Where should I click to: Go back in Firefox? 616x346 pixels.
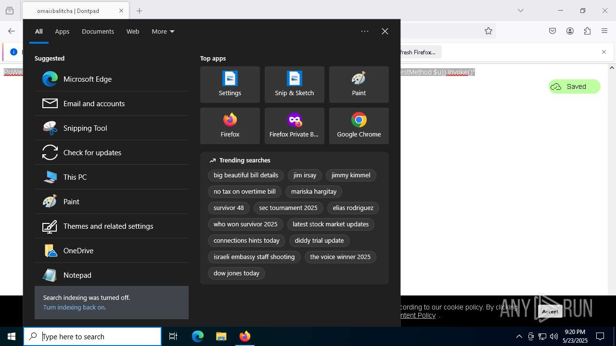(12, 31)
